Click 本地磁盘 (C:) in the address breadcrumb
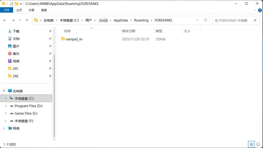The width and height of the screenshot is (263, 148). [69, 20]
